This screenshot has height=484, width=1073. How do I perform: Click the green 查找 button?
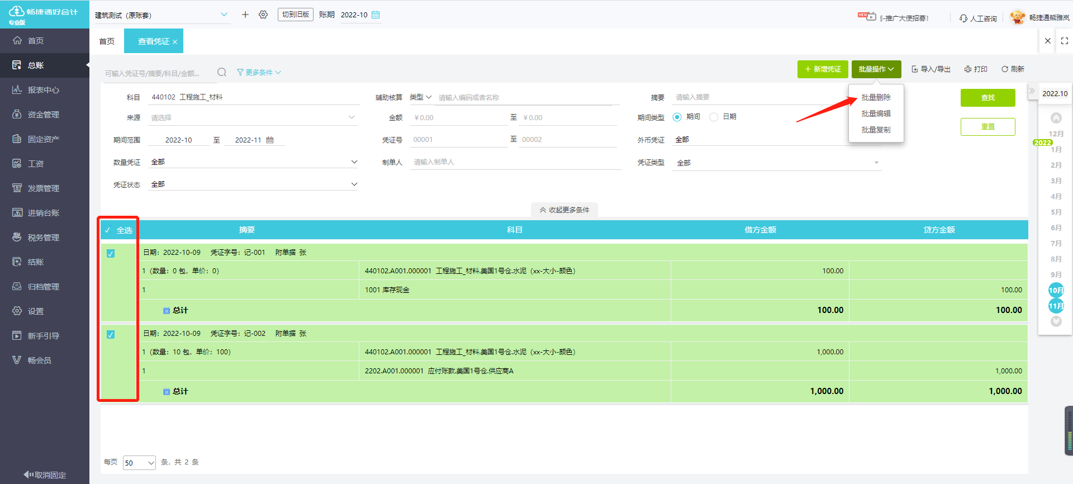coord(987,98)
